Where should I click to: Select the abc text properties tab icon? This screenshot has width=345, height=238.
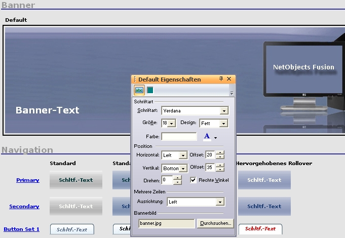pos(139,90)
